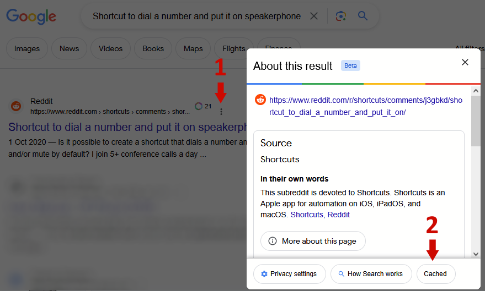
Task: Click the Reddit icon inside the About panel
Action: [260, 100]
